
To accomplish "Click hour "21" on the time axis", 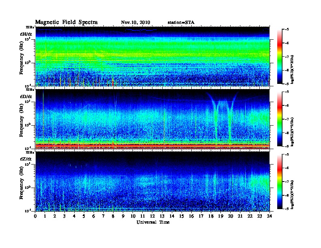I will (240, 216).
